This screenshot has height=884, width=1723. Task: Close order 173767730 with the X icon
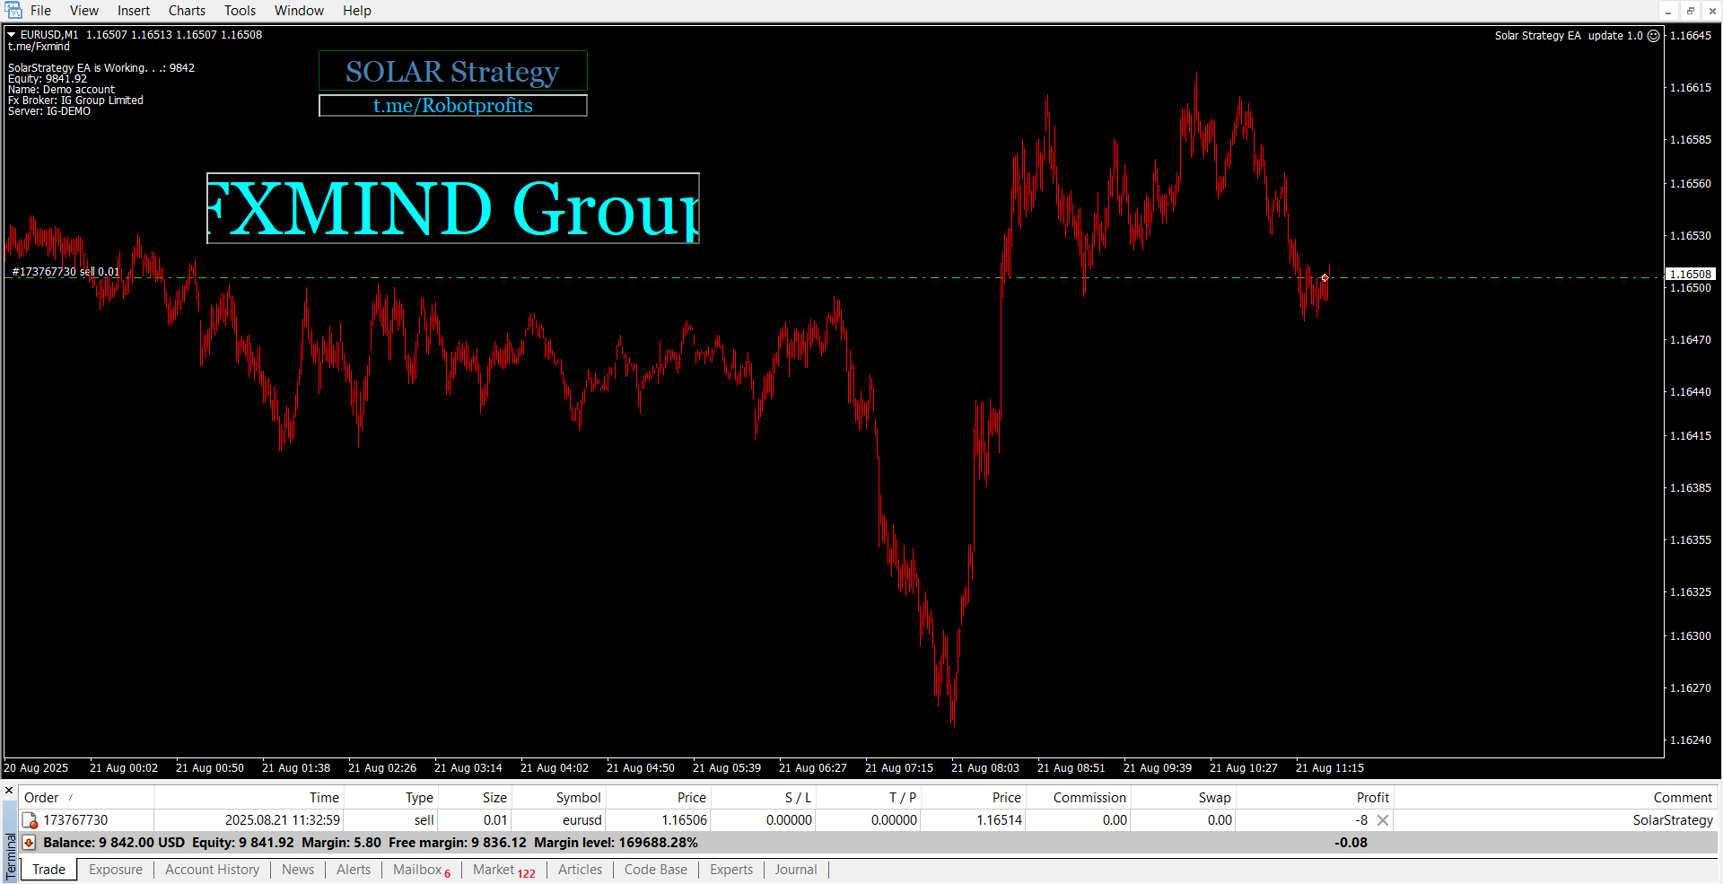tap(1383, 820)
